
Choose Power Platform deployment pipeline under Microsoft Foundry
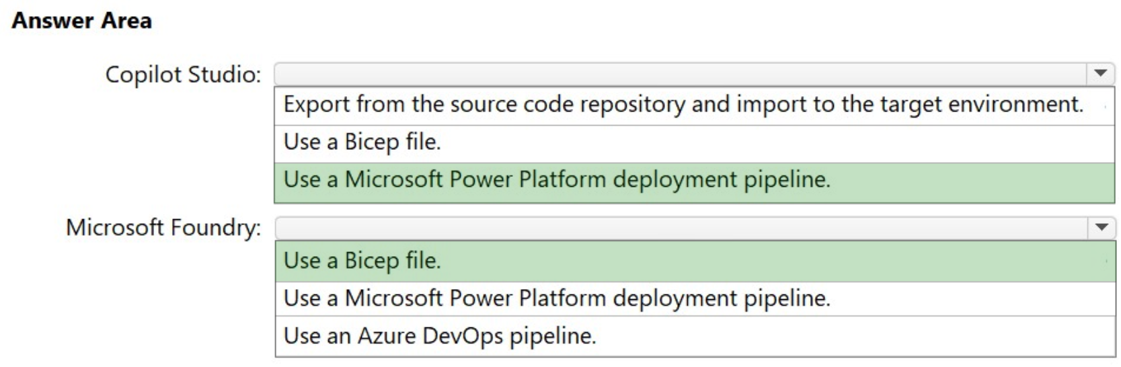[x=695, y=298]
